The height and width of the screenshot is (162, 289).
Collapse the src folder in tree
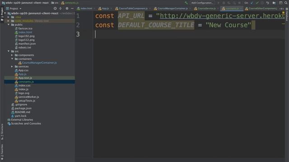click(x=9, y=51)
